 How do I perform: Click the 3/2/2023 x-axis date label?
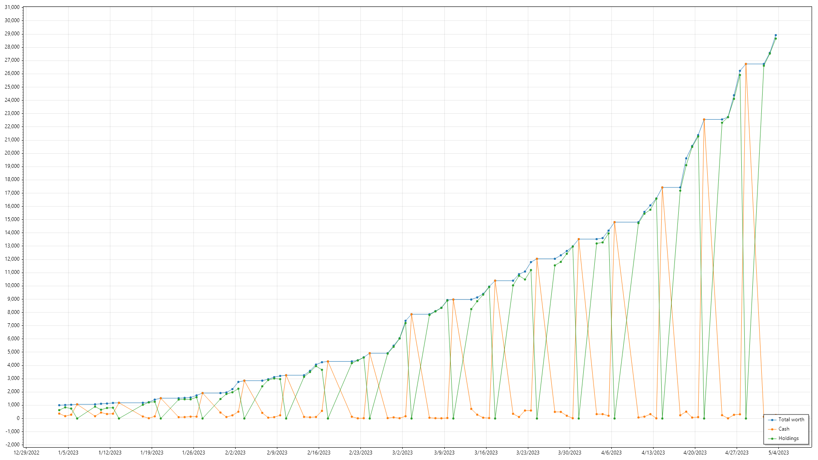pos(402,453)
